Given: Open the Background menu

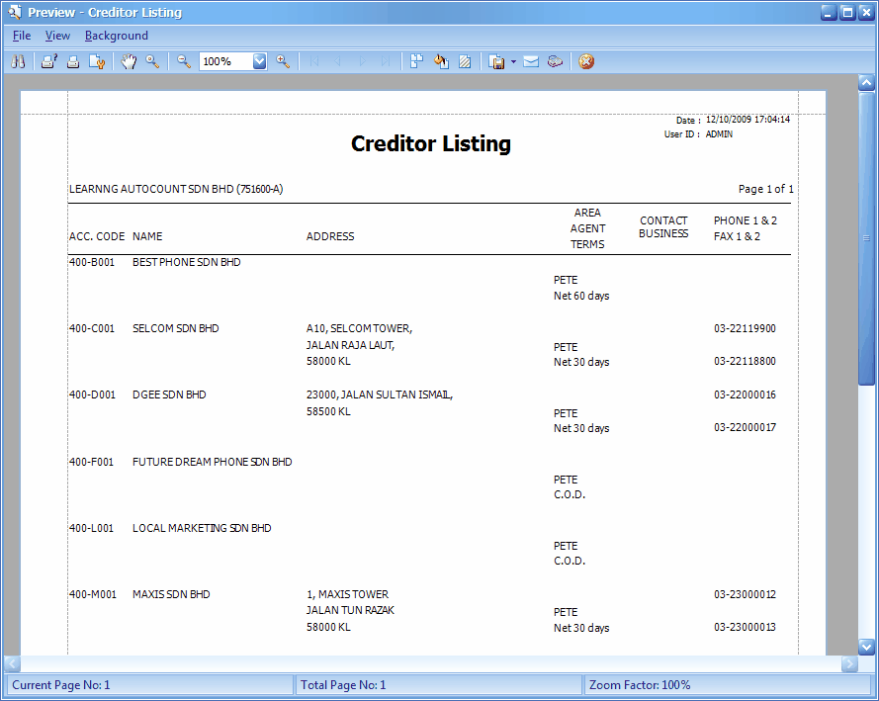Looking at the screenshot, I should [x=116, y=36].
